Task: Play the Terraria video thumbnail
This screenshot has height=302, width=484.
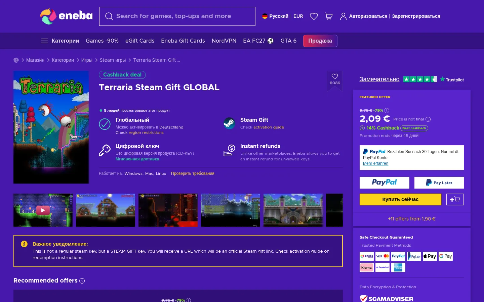Action: coord(43,210)
